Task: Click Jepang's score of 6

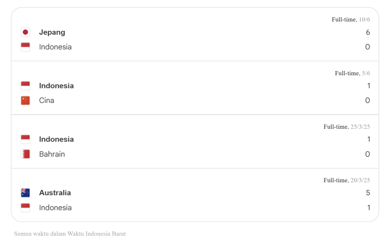Action: (367, 32)
